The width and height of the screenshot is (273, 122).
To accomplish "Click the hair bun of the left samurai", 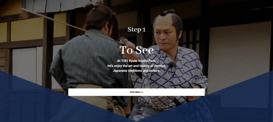I will [x=90, y=7].
